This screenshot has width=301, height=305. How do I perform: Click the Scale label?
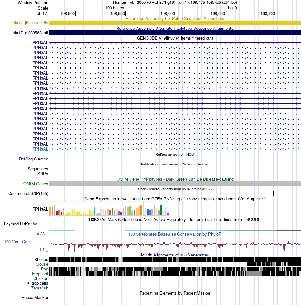coord(43,8)
